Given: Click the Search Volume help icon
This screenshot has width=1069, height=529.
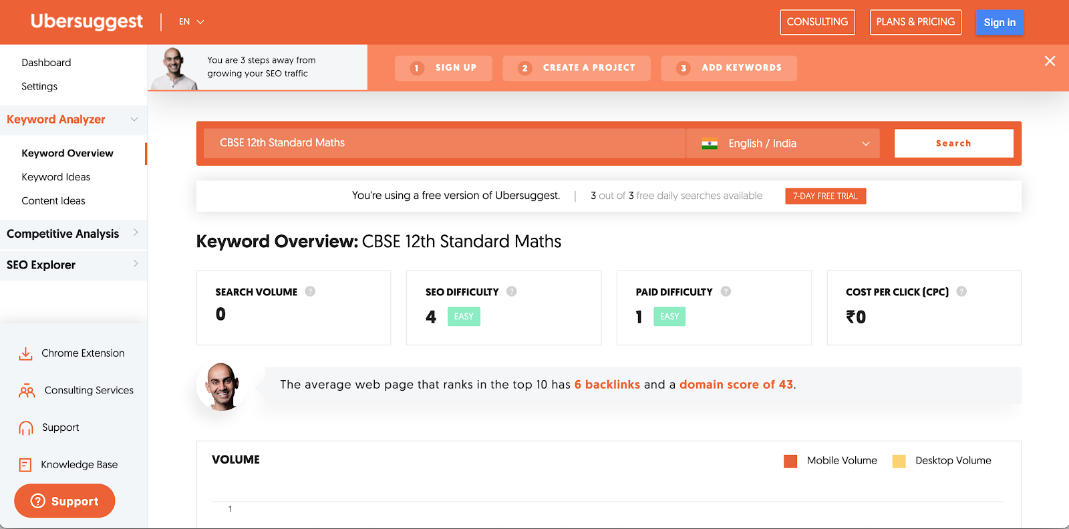Looking at the screenshot, I should tap(310, 291).
